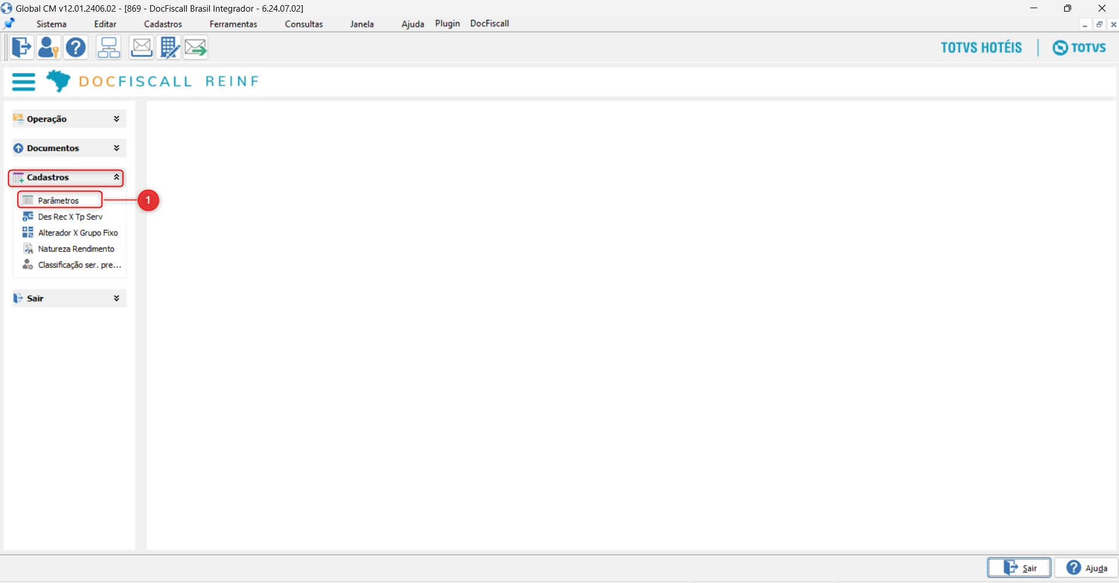This screenshot has width=1119, height=583.
Task: Click the envelope inbox toolbar icon
Action: (x=141, y=47)
